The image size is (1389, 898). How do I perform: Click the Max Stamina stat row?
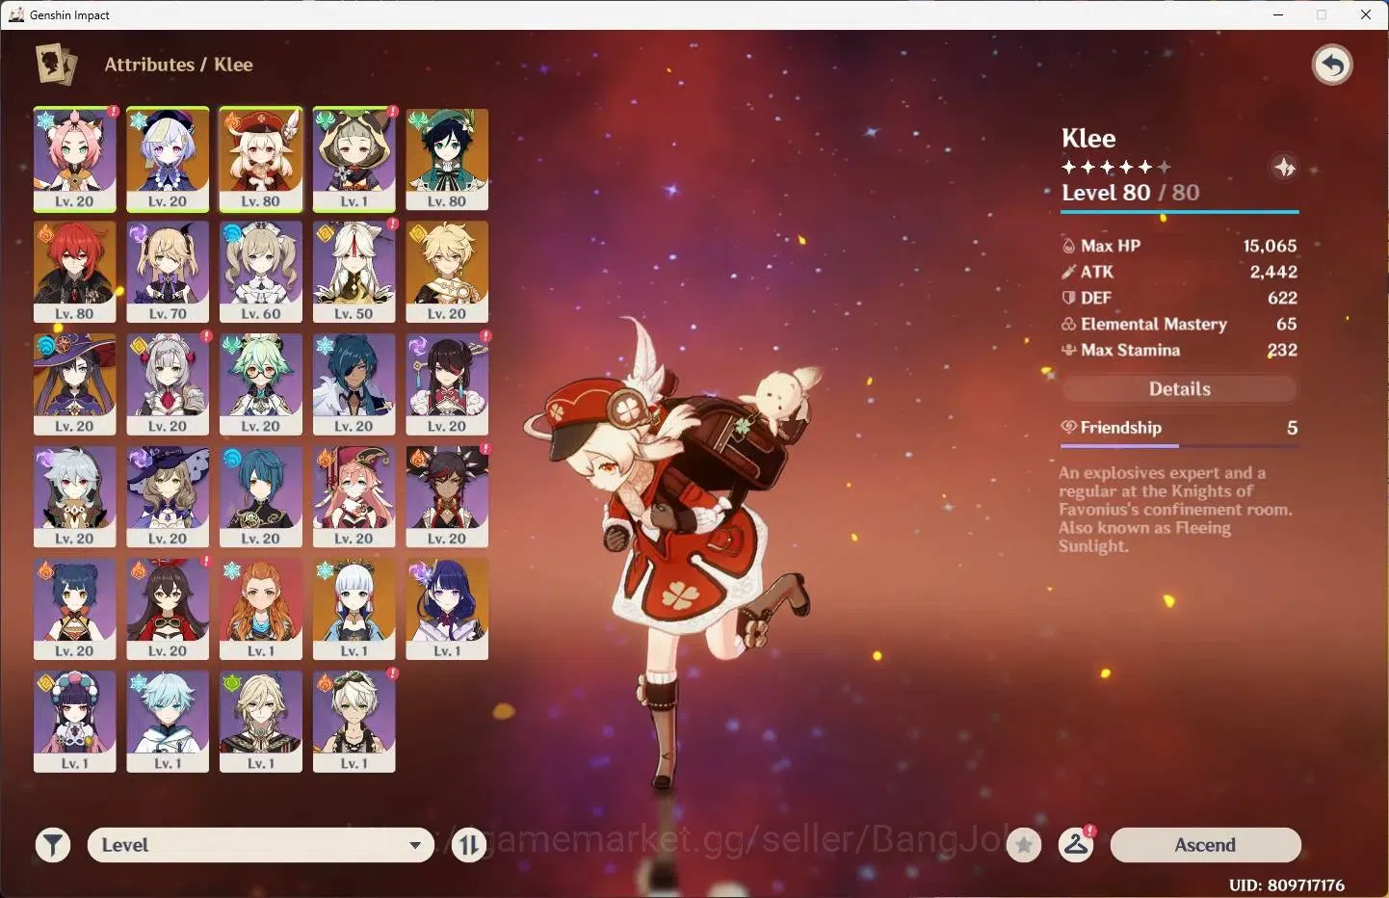click(x=1179, y=350)
